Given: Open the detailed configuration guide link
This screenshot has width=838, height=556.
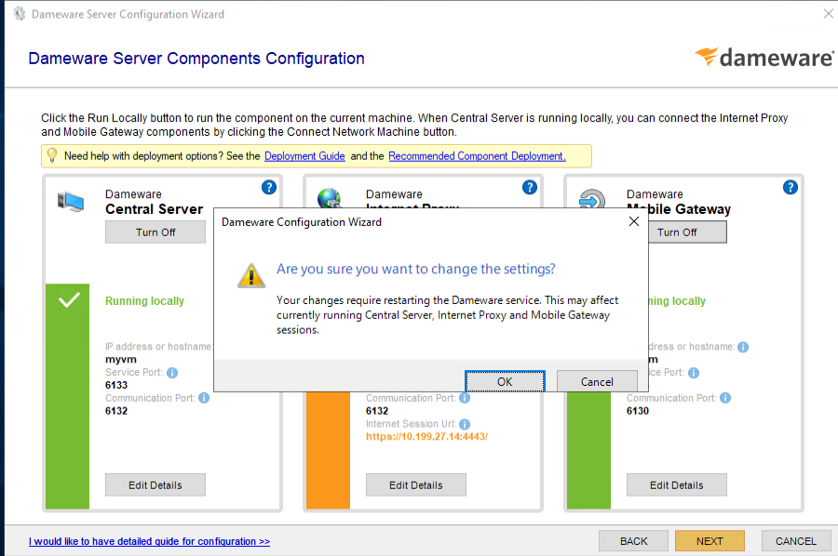Looking at the screenshot, I should pos(149,540).
